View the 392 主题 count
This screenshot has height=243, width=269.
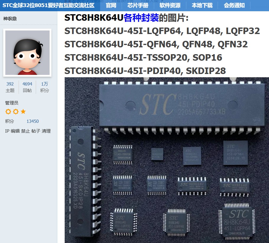click(10, 87)
